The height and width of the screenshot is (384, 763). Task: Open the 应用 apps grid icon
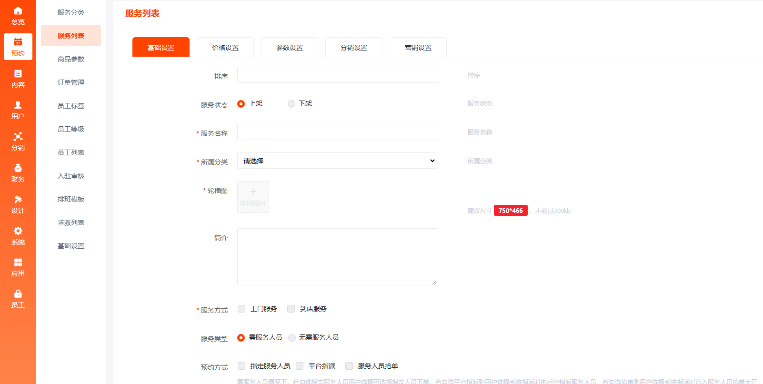[18, 263]
